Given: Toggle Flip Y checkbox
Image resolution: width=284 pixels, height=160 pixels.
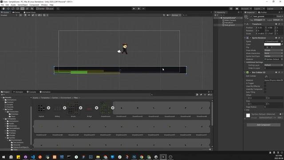Looking at the screenshot, I should [x=269, y=48].
